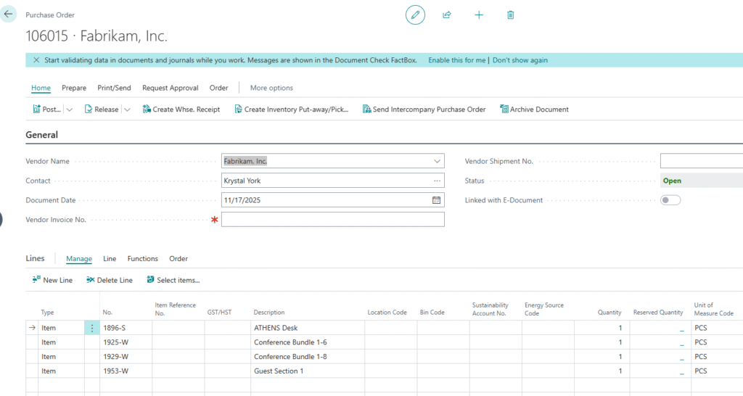The height and width of the screenshot is (396, 743).
Task: Click the trash delete icon
Action: pyautogui.click(x=511, y=15)
